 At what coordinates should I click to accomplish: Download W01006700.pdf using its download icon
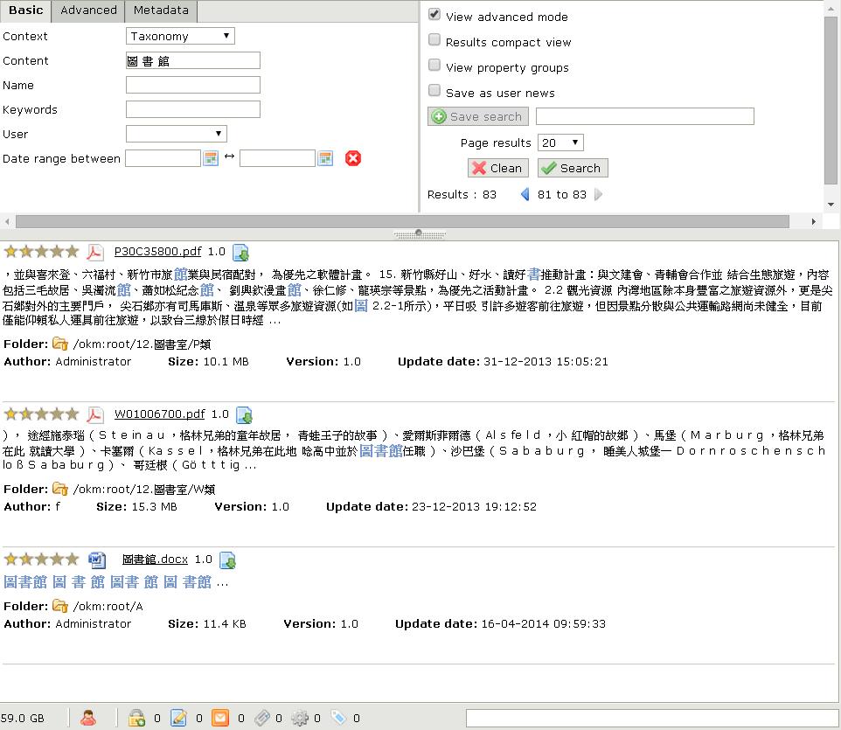(x=245, y=415)
